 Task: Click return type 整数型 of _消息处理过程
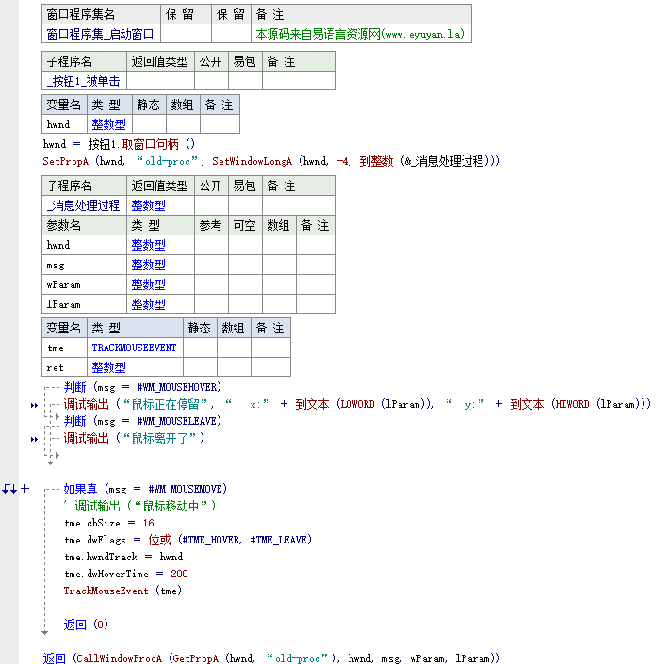[148, 205]
